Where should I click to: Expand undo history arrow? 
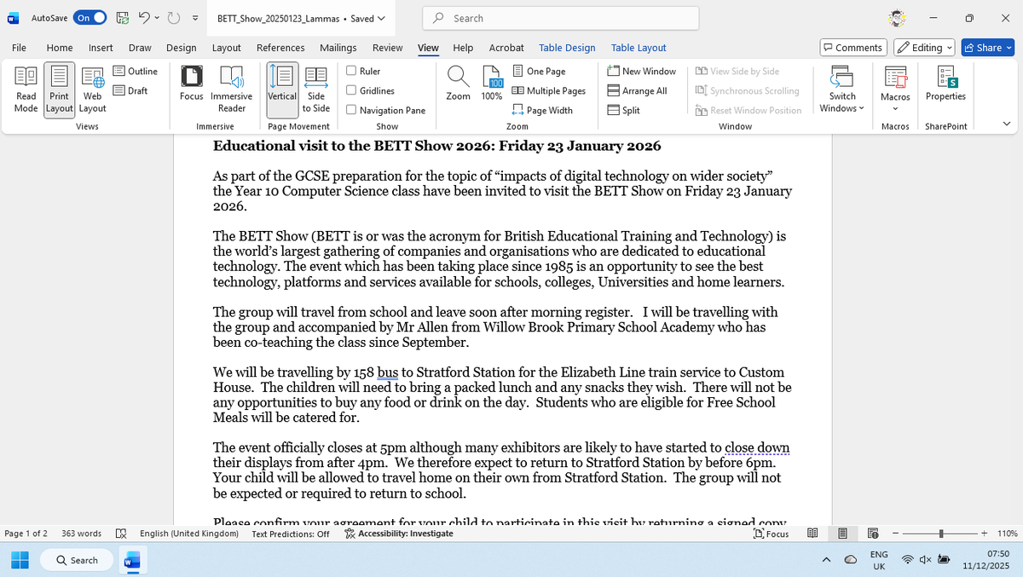coord(159,18)
